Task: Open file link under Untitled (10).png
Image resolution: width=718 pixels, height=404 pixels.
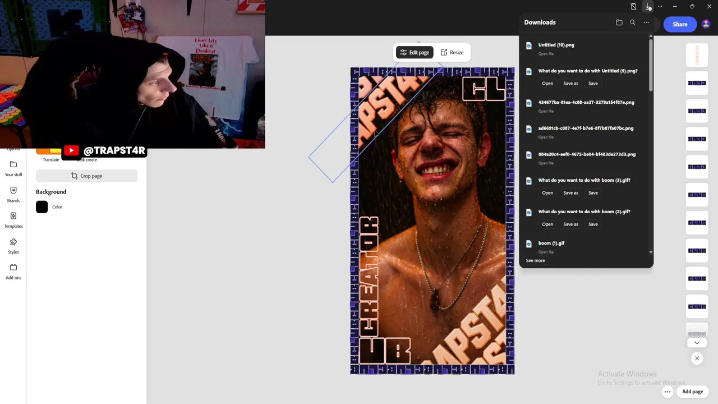Action: point(546,54)
